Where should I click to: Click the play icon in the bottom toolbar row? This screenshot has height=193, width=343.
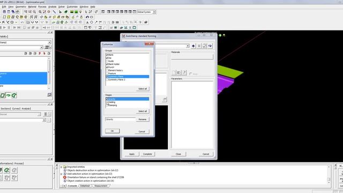(4, 27)
